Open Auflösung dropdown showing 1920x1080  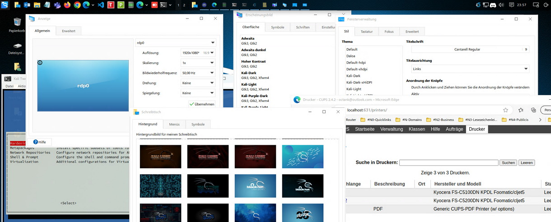click(198, 53)
